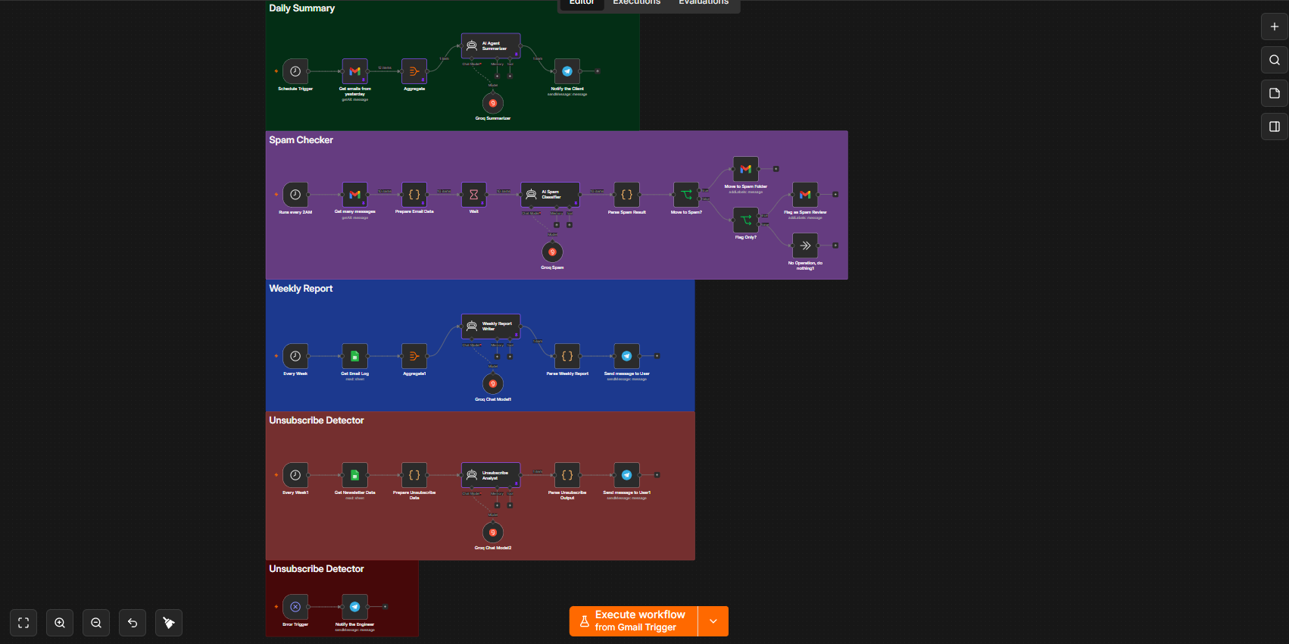Add a sticky note icon
The height and width of the screenshot is (644, 1289).
point(1275,93)
